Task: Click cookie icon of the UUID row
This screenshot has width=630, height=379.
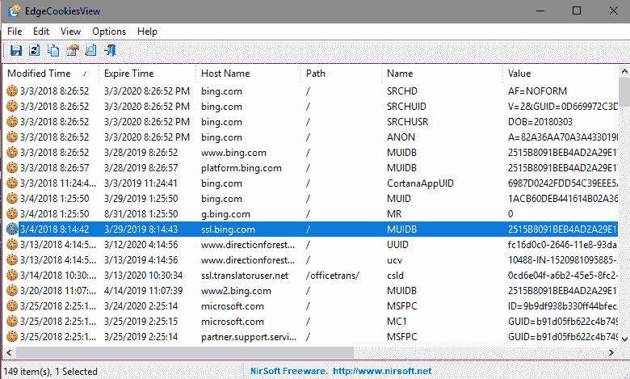Action: (x=12, y=244)
